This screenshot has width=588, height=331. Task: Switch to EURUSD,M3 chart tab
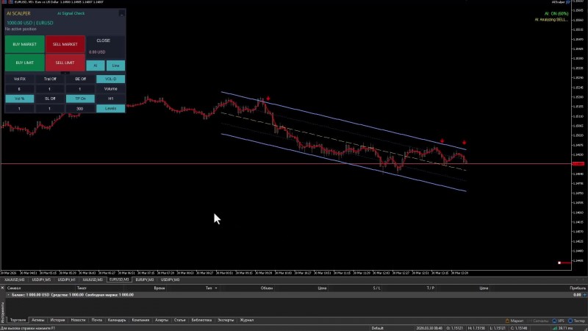(119, 280)
